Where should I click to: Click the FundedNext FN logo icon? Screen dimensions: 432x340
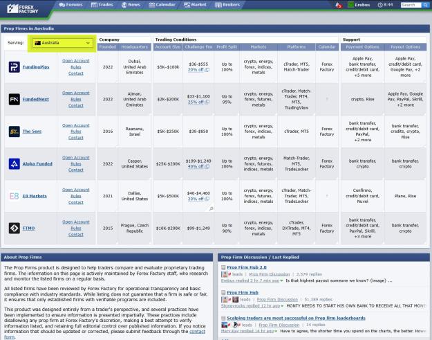coord(15,99)
